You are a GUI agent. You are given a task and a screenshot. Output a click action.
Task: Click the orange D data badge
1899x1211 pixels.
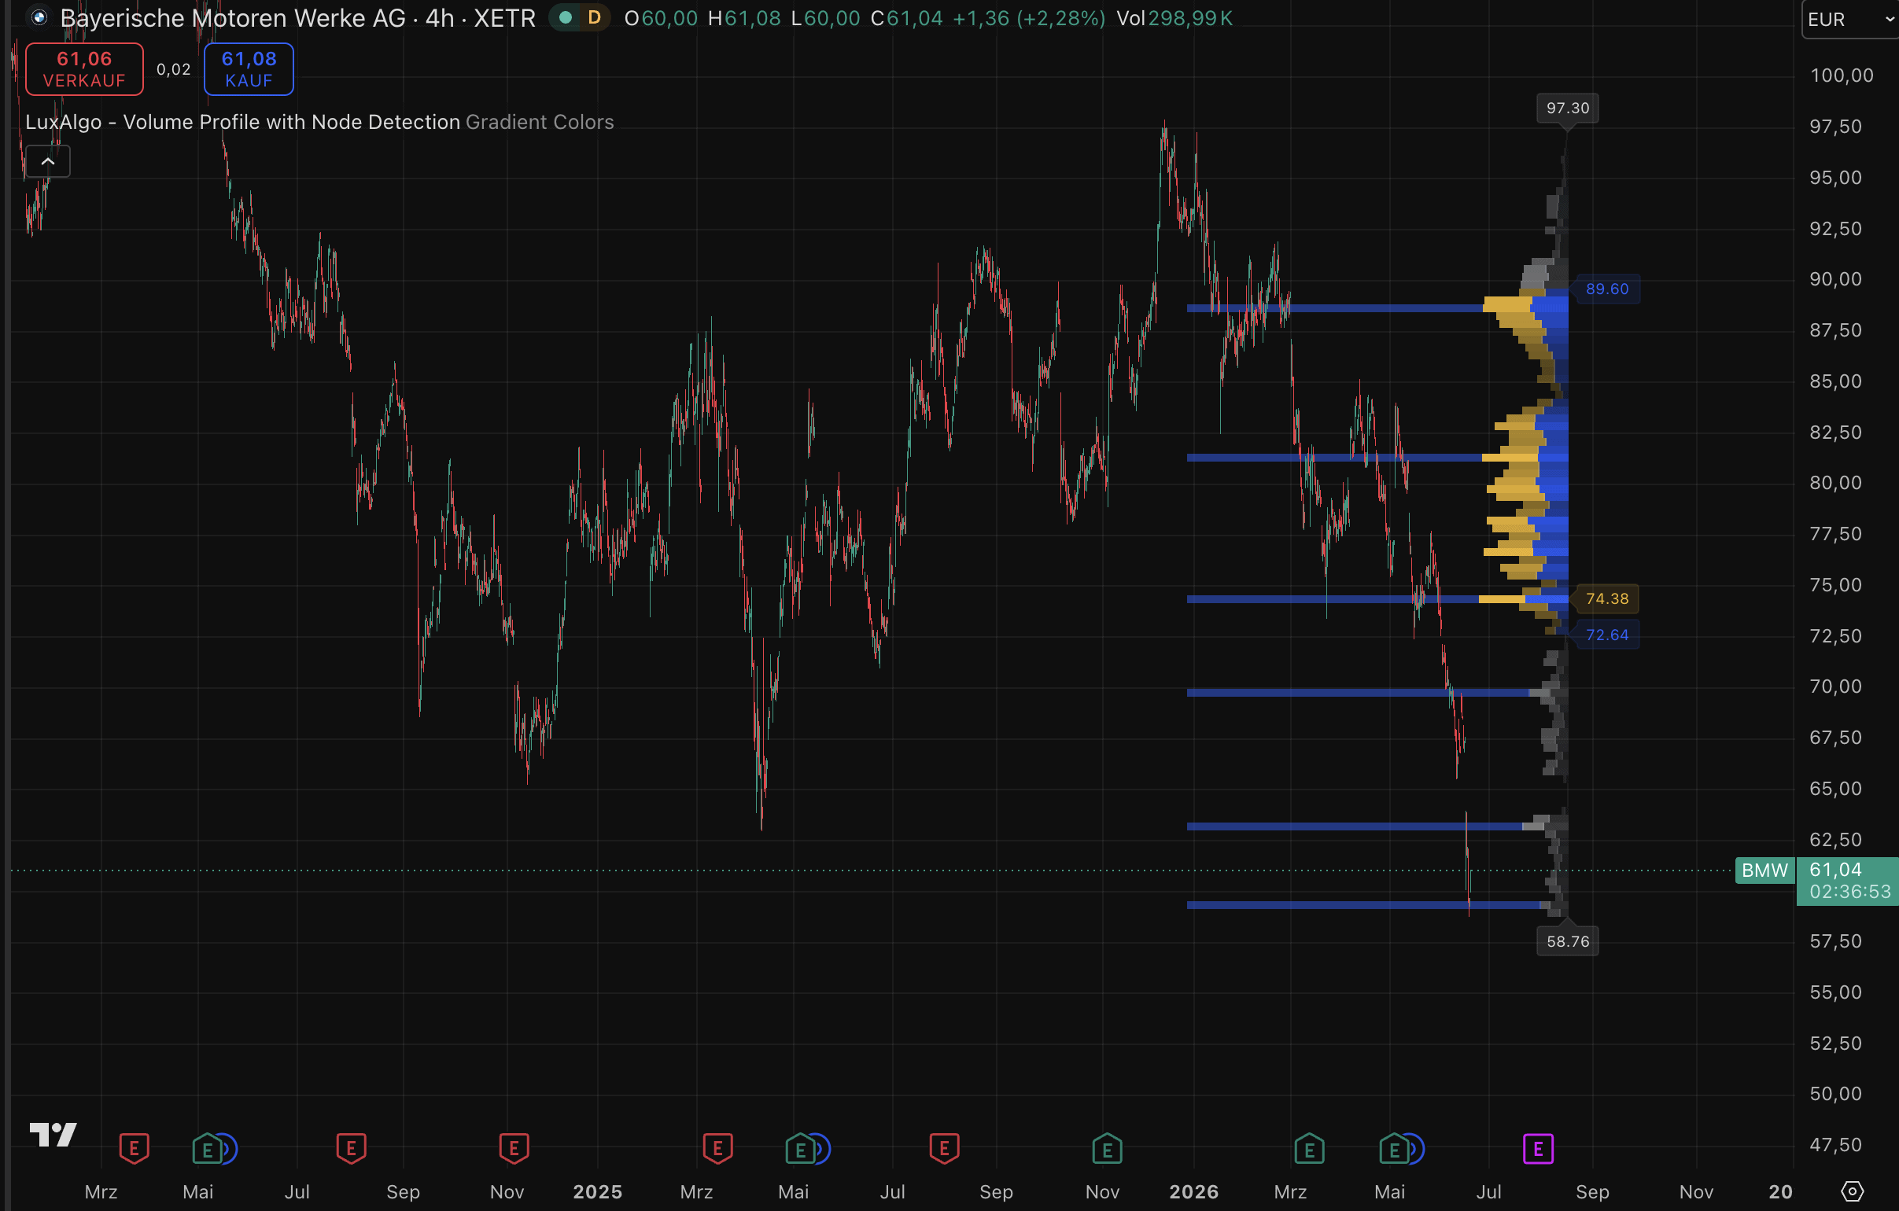point(594,17)
